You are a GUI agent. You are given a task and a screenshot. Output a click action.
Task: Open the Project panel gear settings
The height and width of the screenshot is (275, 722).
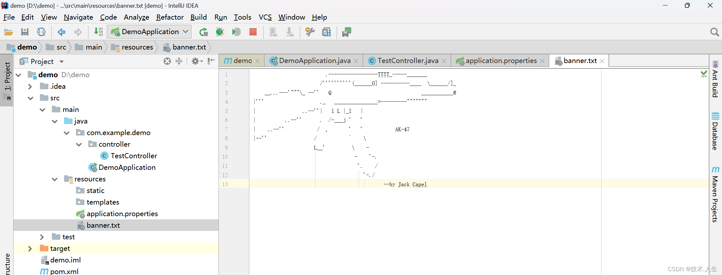197,61
